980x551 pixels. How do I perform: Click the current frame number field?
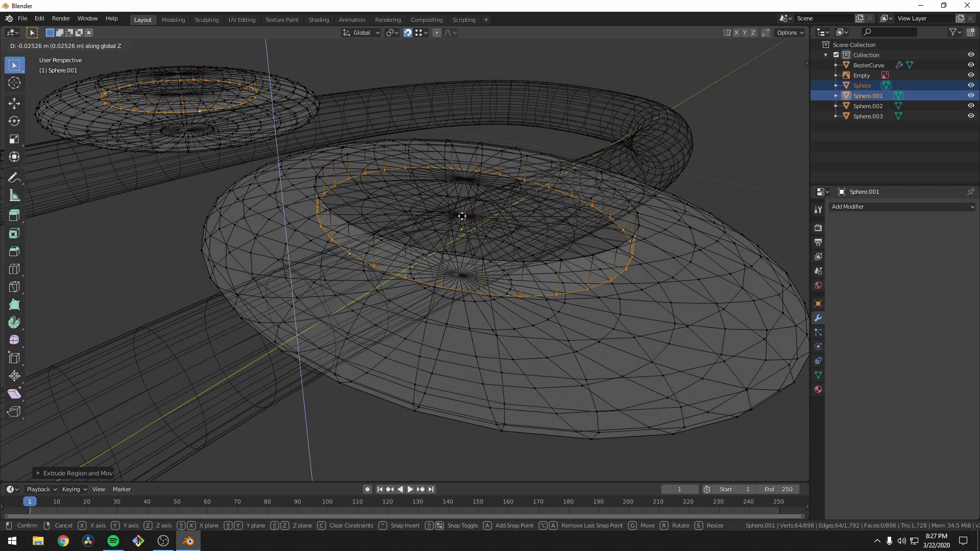click(x=679, y=489)
